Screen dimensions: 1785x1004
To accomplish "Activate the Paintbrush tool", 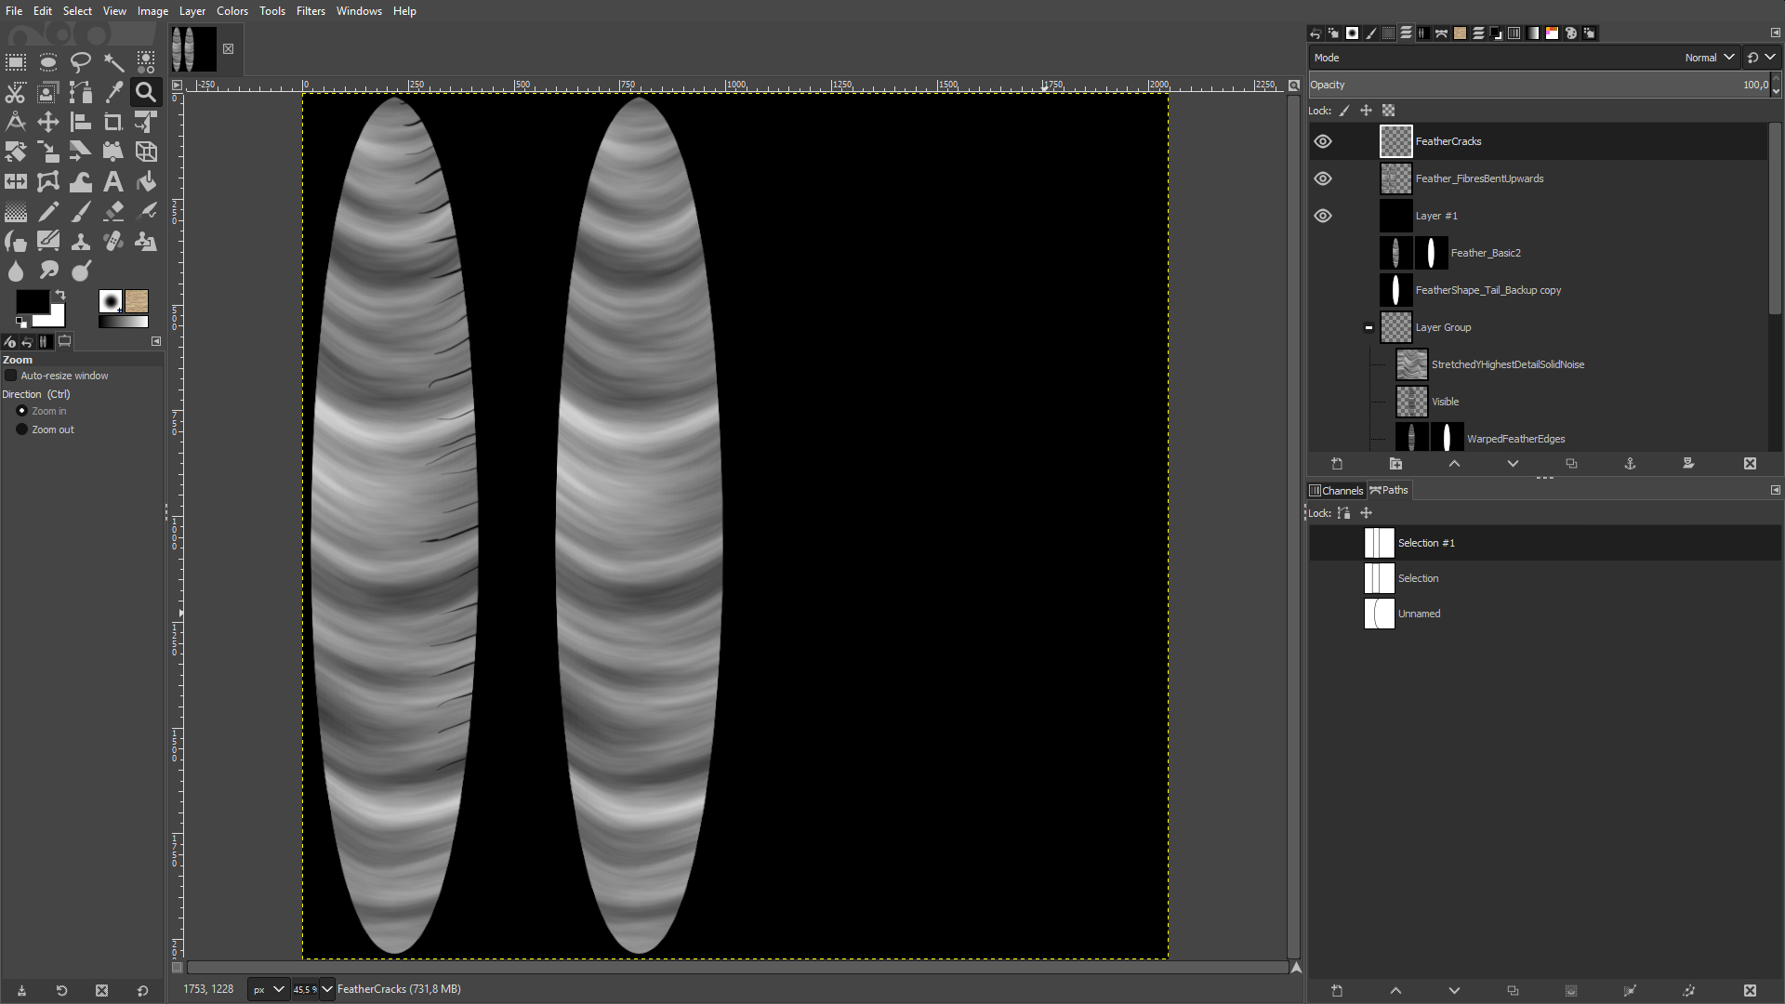I will pyautogui.click(x=81, y=212).
